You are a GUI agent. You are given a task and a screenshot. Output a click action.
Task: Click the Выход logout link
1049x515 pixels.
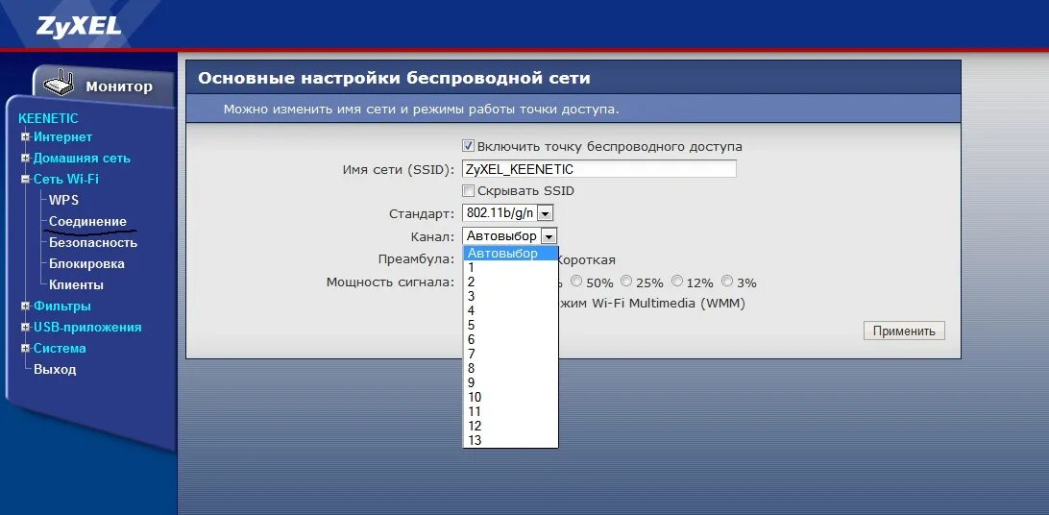click(x=55, y=369)
